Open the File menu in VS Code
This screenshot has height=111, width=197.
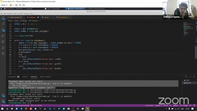pos(2,14)
